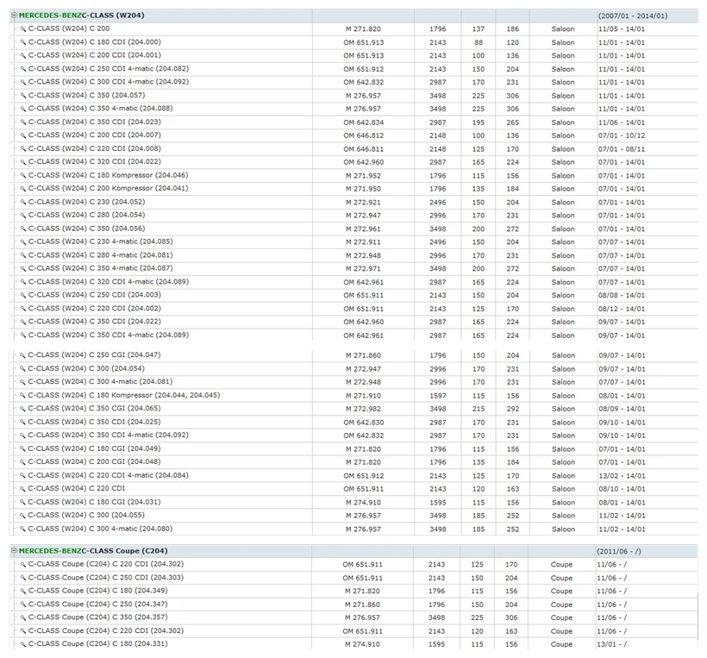Click the C 250 CDI (204.003) model name

(95, 295)
